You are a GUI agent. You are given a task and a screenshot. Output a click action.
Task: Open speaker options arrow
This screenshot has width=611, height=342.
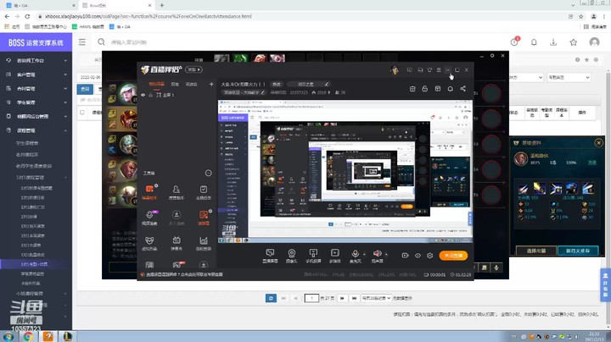click(386, 255)
